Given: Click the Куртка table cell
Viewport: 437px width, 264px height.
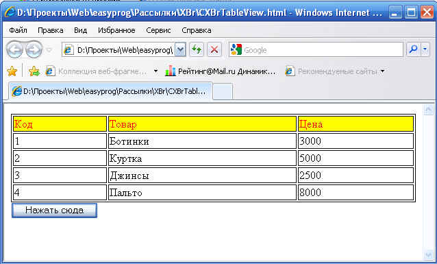Looking at the screenshot, I should click(202, 158).
